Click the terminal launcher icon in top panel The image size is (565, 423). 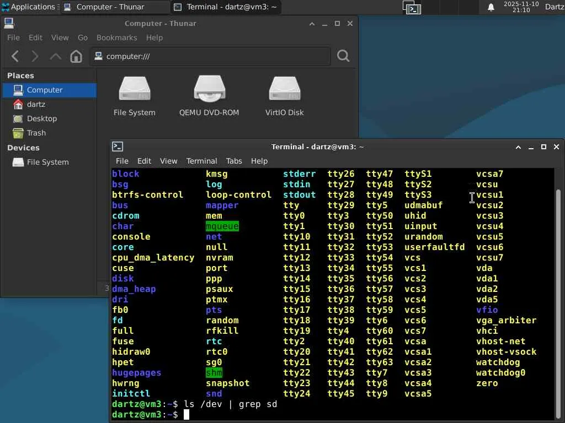(x=412, y=7)
